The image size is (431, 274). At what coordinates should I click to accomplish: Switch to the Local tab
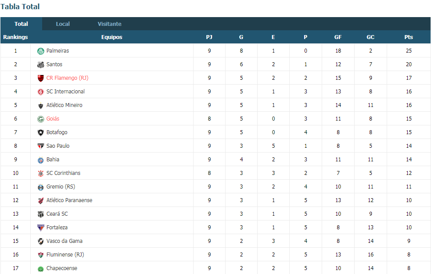coord(63,24)
